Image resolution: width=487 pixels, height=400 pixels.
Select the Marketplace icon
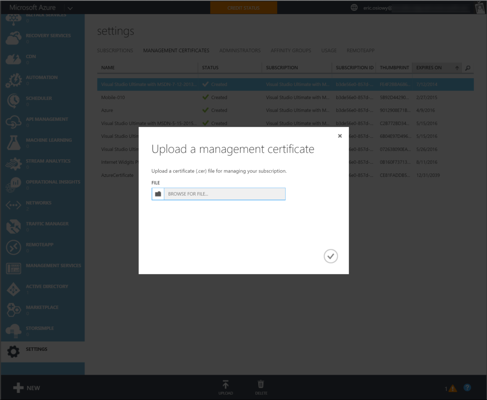pyautogui.click(x=14, y=310)
